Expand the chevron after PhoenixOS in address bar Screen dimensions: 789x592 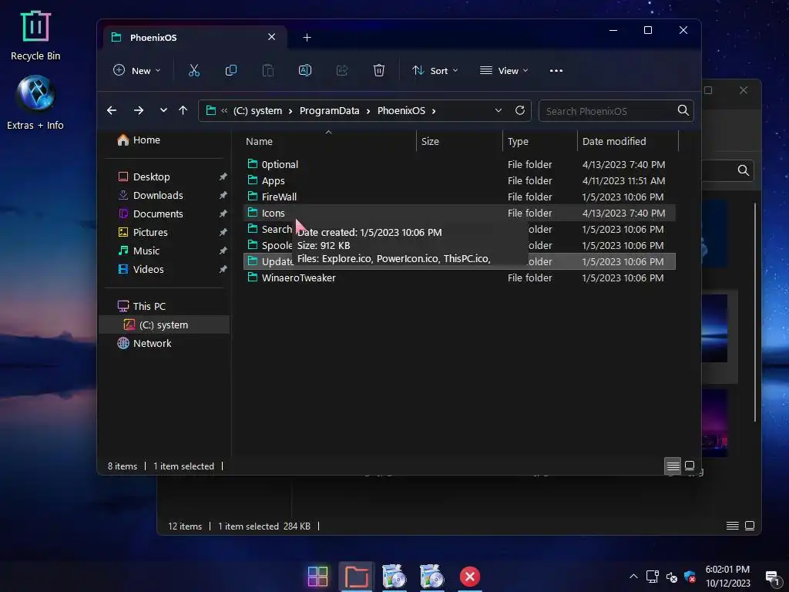[434, 111]
